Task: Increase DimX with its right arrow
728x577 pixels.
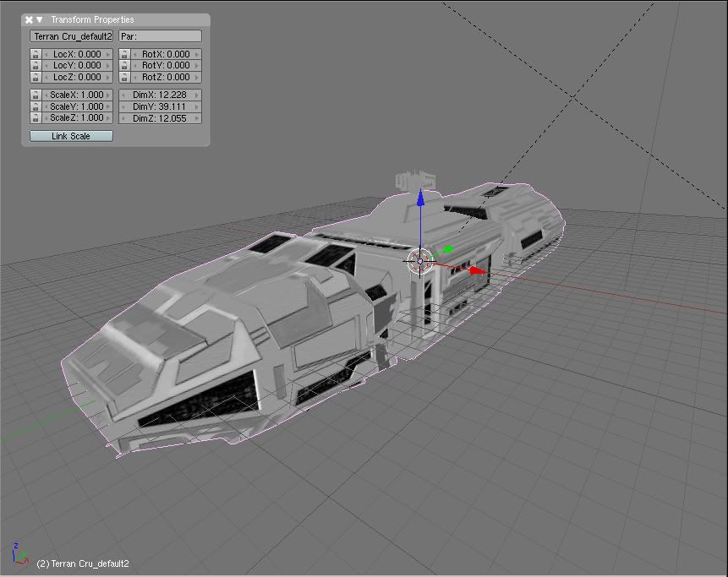Action: pyautogui.click(x=197, y=95)
